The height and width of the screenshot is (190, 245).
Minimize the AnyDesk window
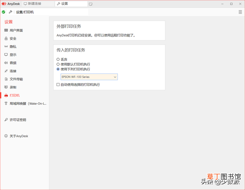tap(222, 4)
